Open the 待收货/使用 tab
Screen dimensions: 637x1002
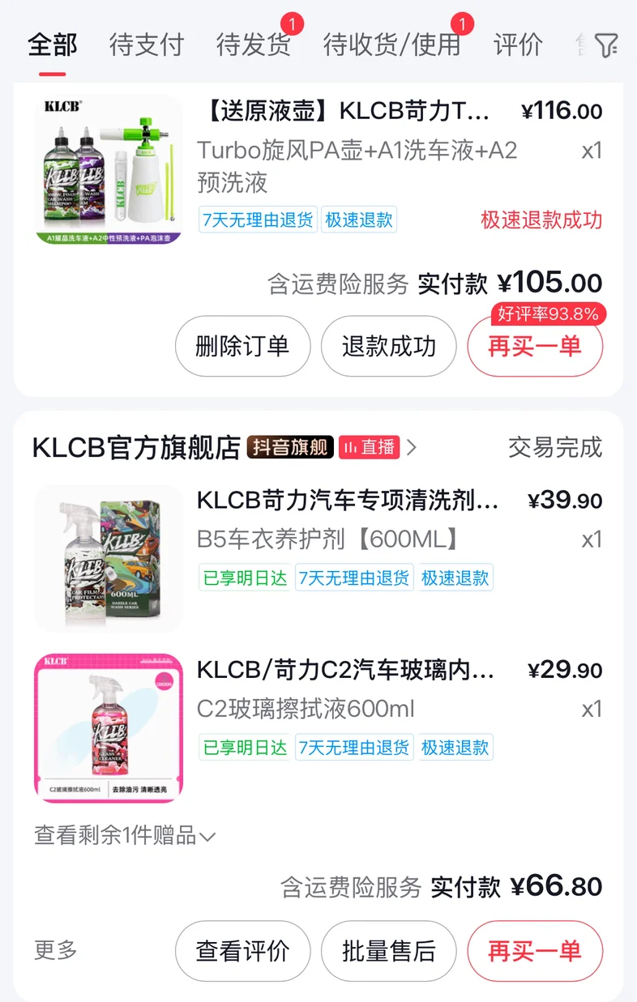tap(392, 45)
